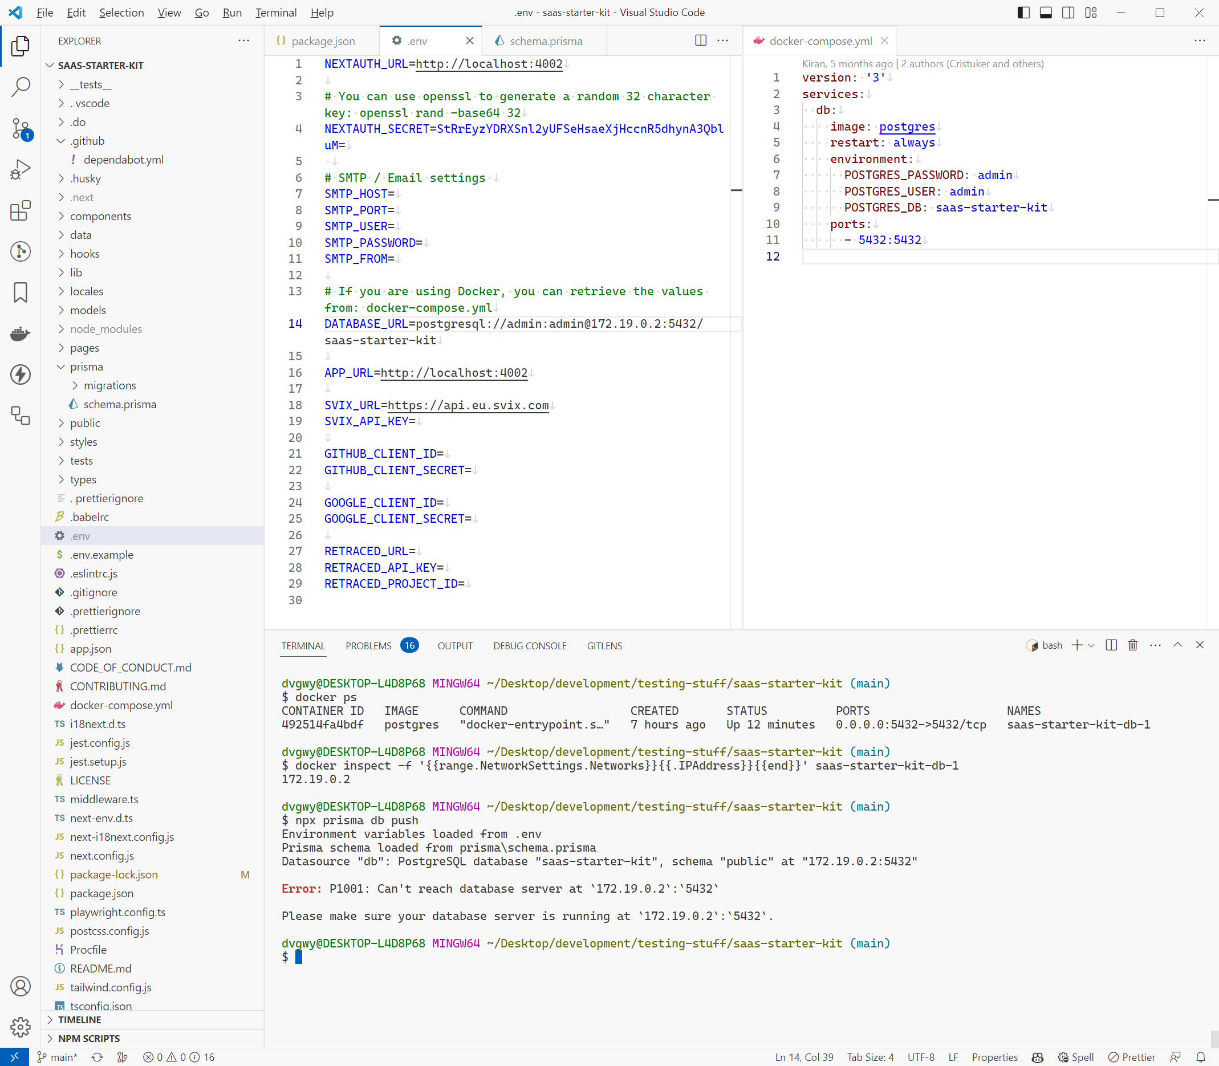The height and width of the screenshot is (1066, 1219).
Task: Open notifications from the status bar bell
Action: tap(1200, 1057)
